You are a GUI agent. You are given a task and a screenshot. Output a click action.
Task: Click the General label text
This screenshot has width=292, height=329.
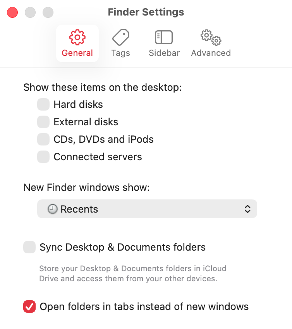(x=77, y=53)
